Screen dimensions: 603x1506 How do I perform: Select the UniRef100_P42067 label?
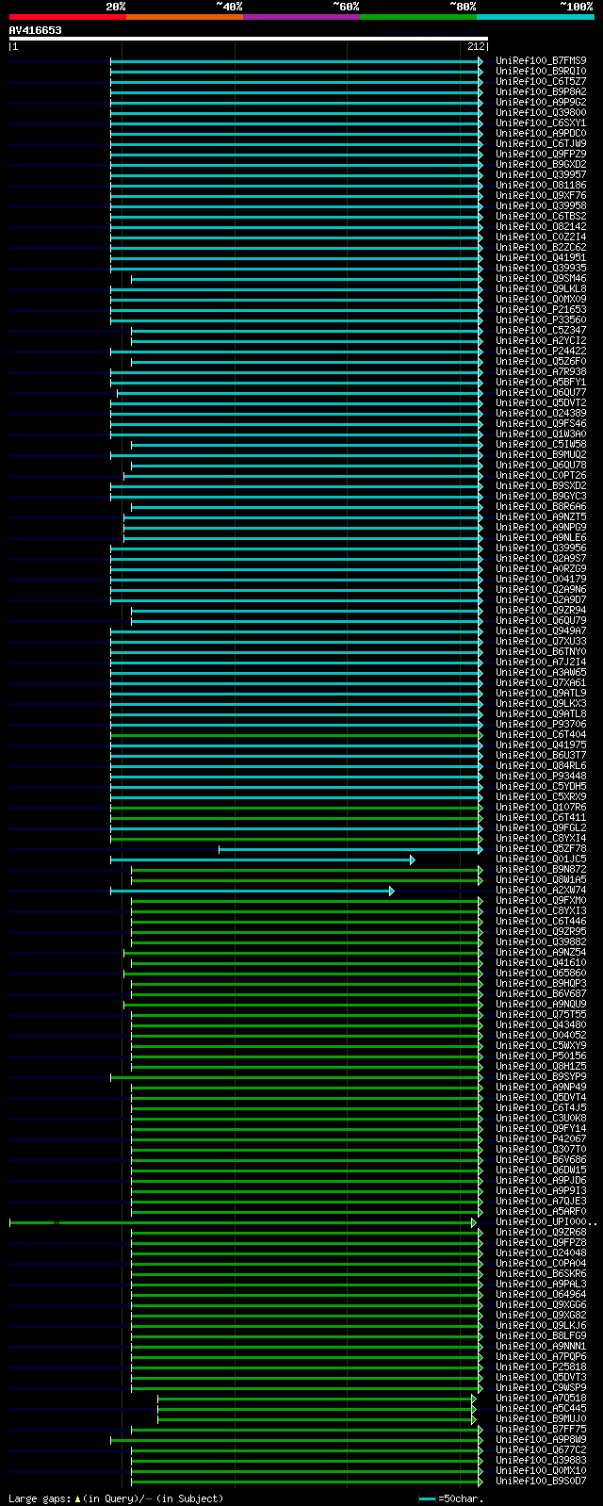click(x=541, y=1138)
